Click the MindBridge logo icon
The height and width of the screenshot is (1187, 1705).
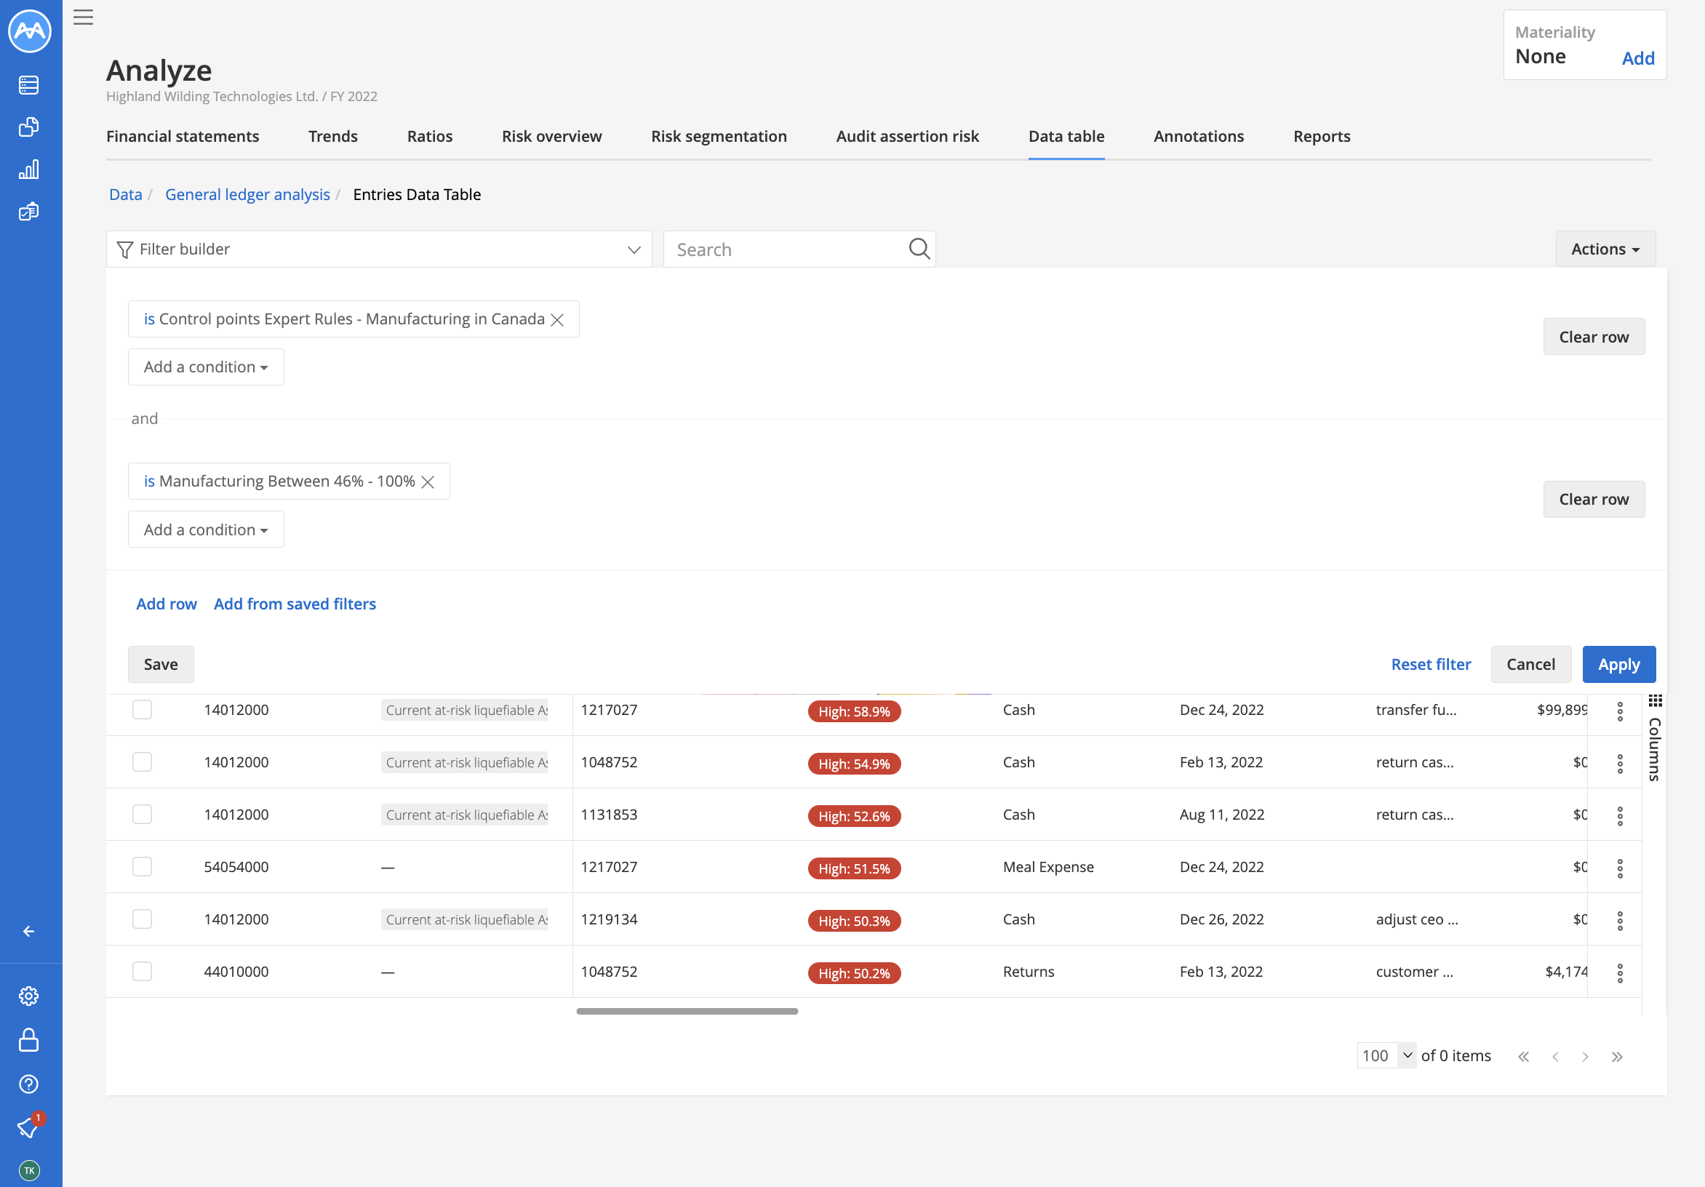point(30,31)
